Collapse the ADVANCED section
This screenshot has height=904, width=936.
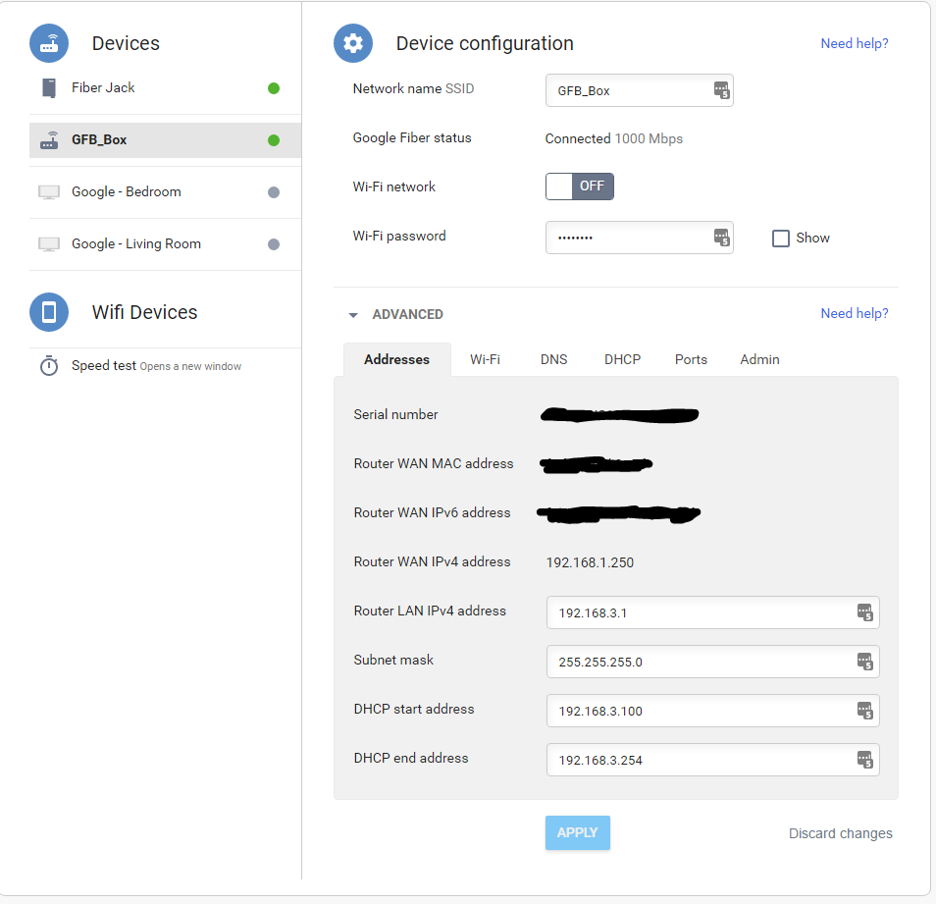point(353,315)
